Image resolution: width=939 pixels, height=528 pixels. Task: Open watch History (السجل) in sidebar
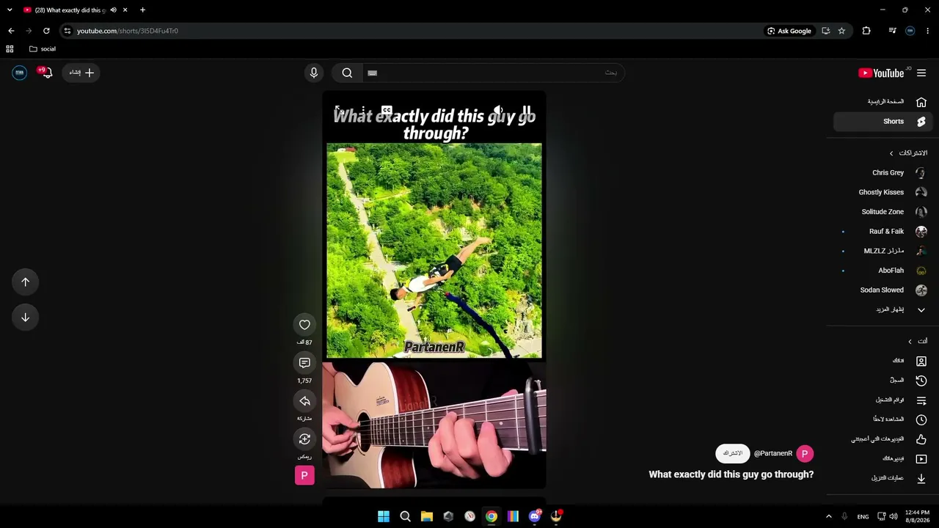click(883, 381)
